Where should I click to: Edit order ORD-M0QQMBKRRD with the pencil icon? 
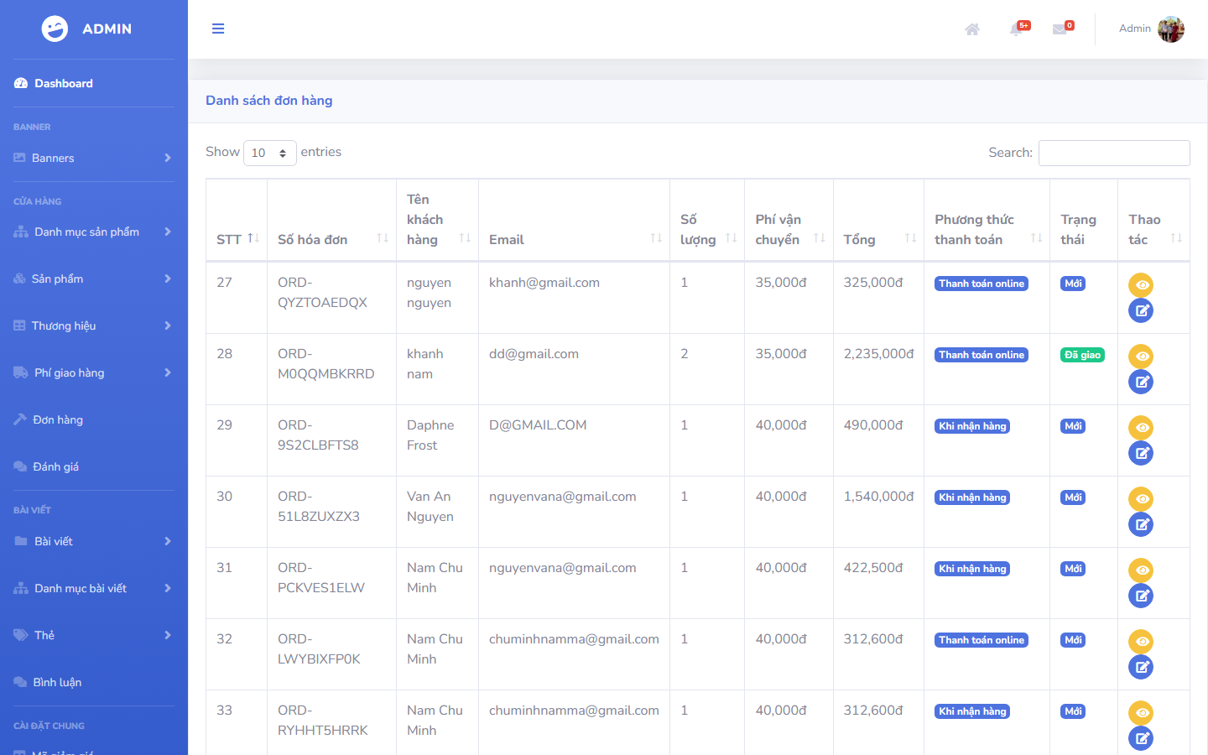pos(1141,382)
